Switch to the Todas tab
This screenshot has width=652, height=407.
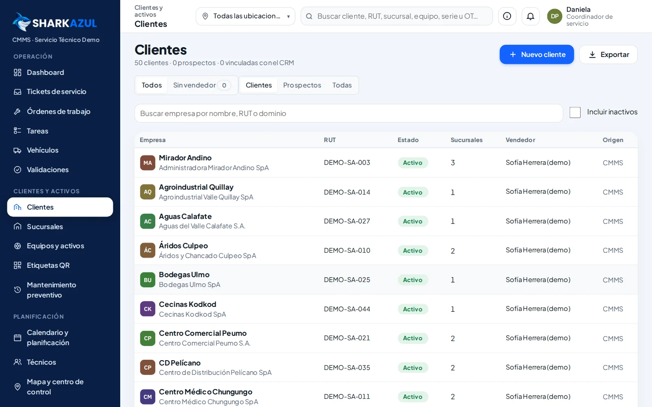[342, 85]
